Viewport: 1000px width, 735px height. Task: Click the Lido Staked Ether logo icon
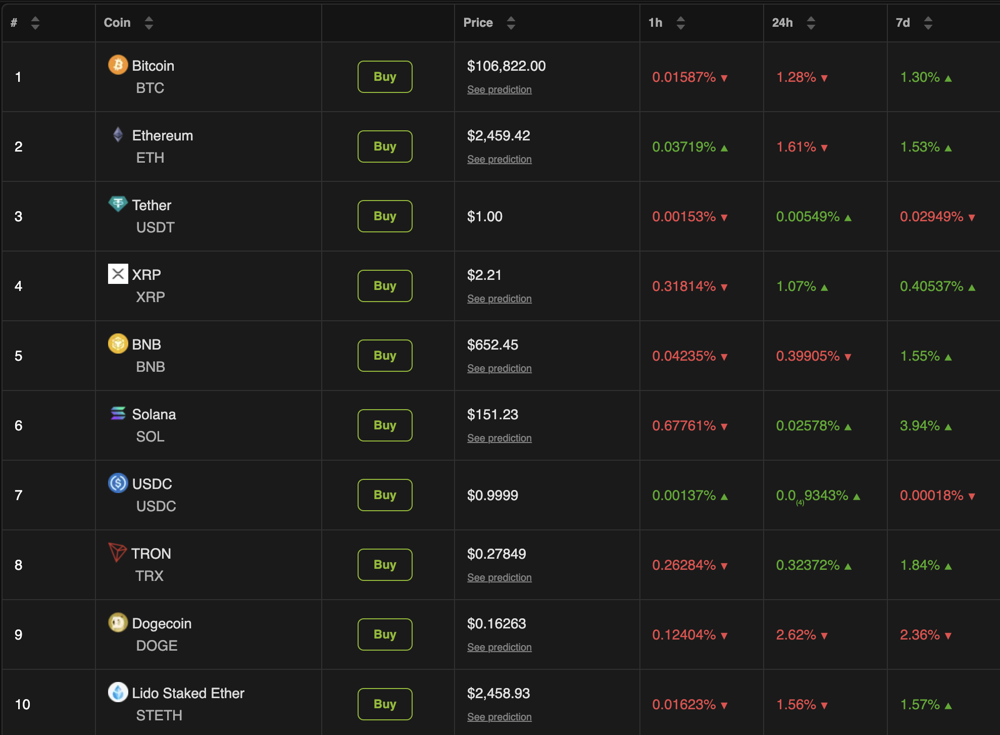point(118,692)
